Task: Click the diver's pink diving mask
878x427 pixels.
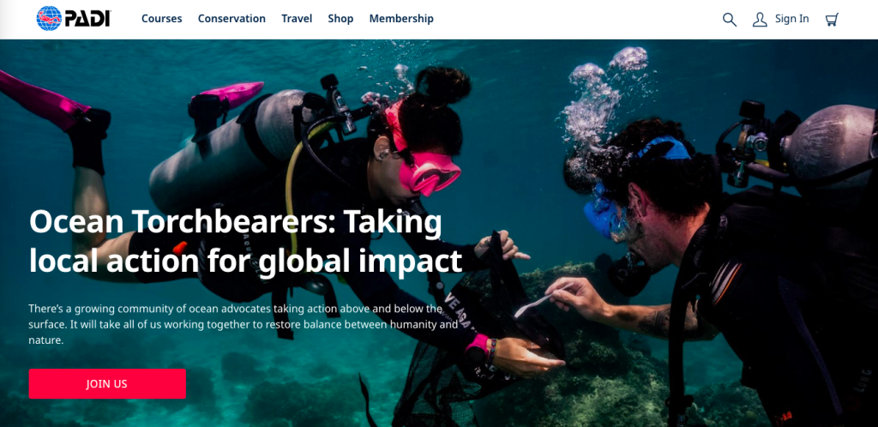Action: coord(430,170)
